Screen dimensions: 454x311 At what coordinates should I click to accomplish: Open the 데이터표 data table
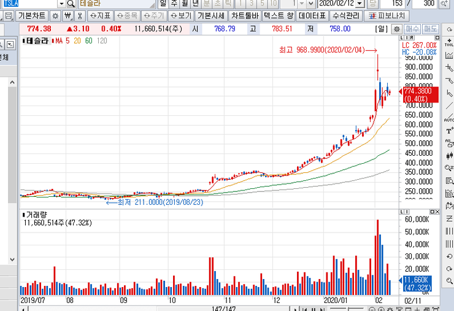(x=312, y=16)
